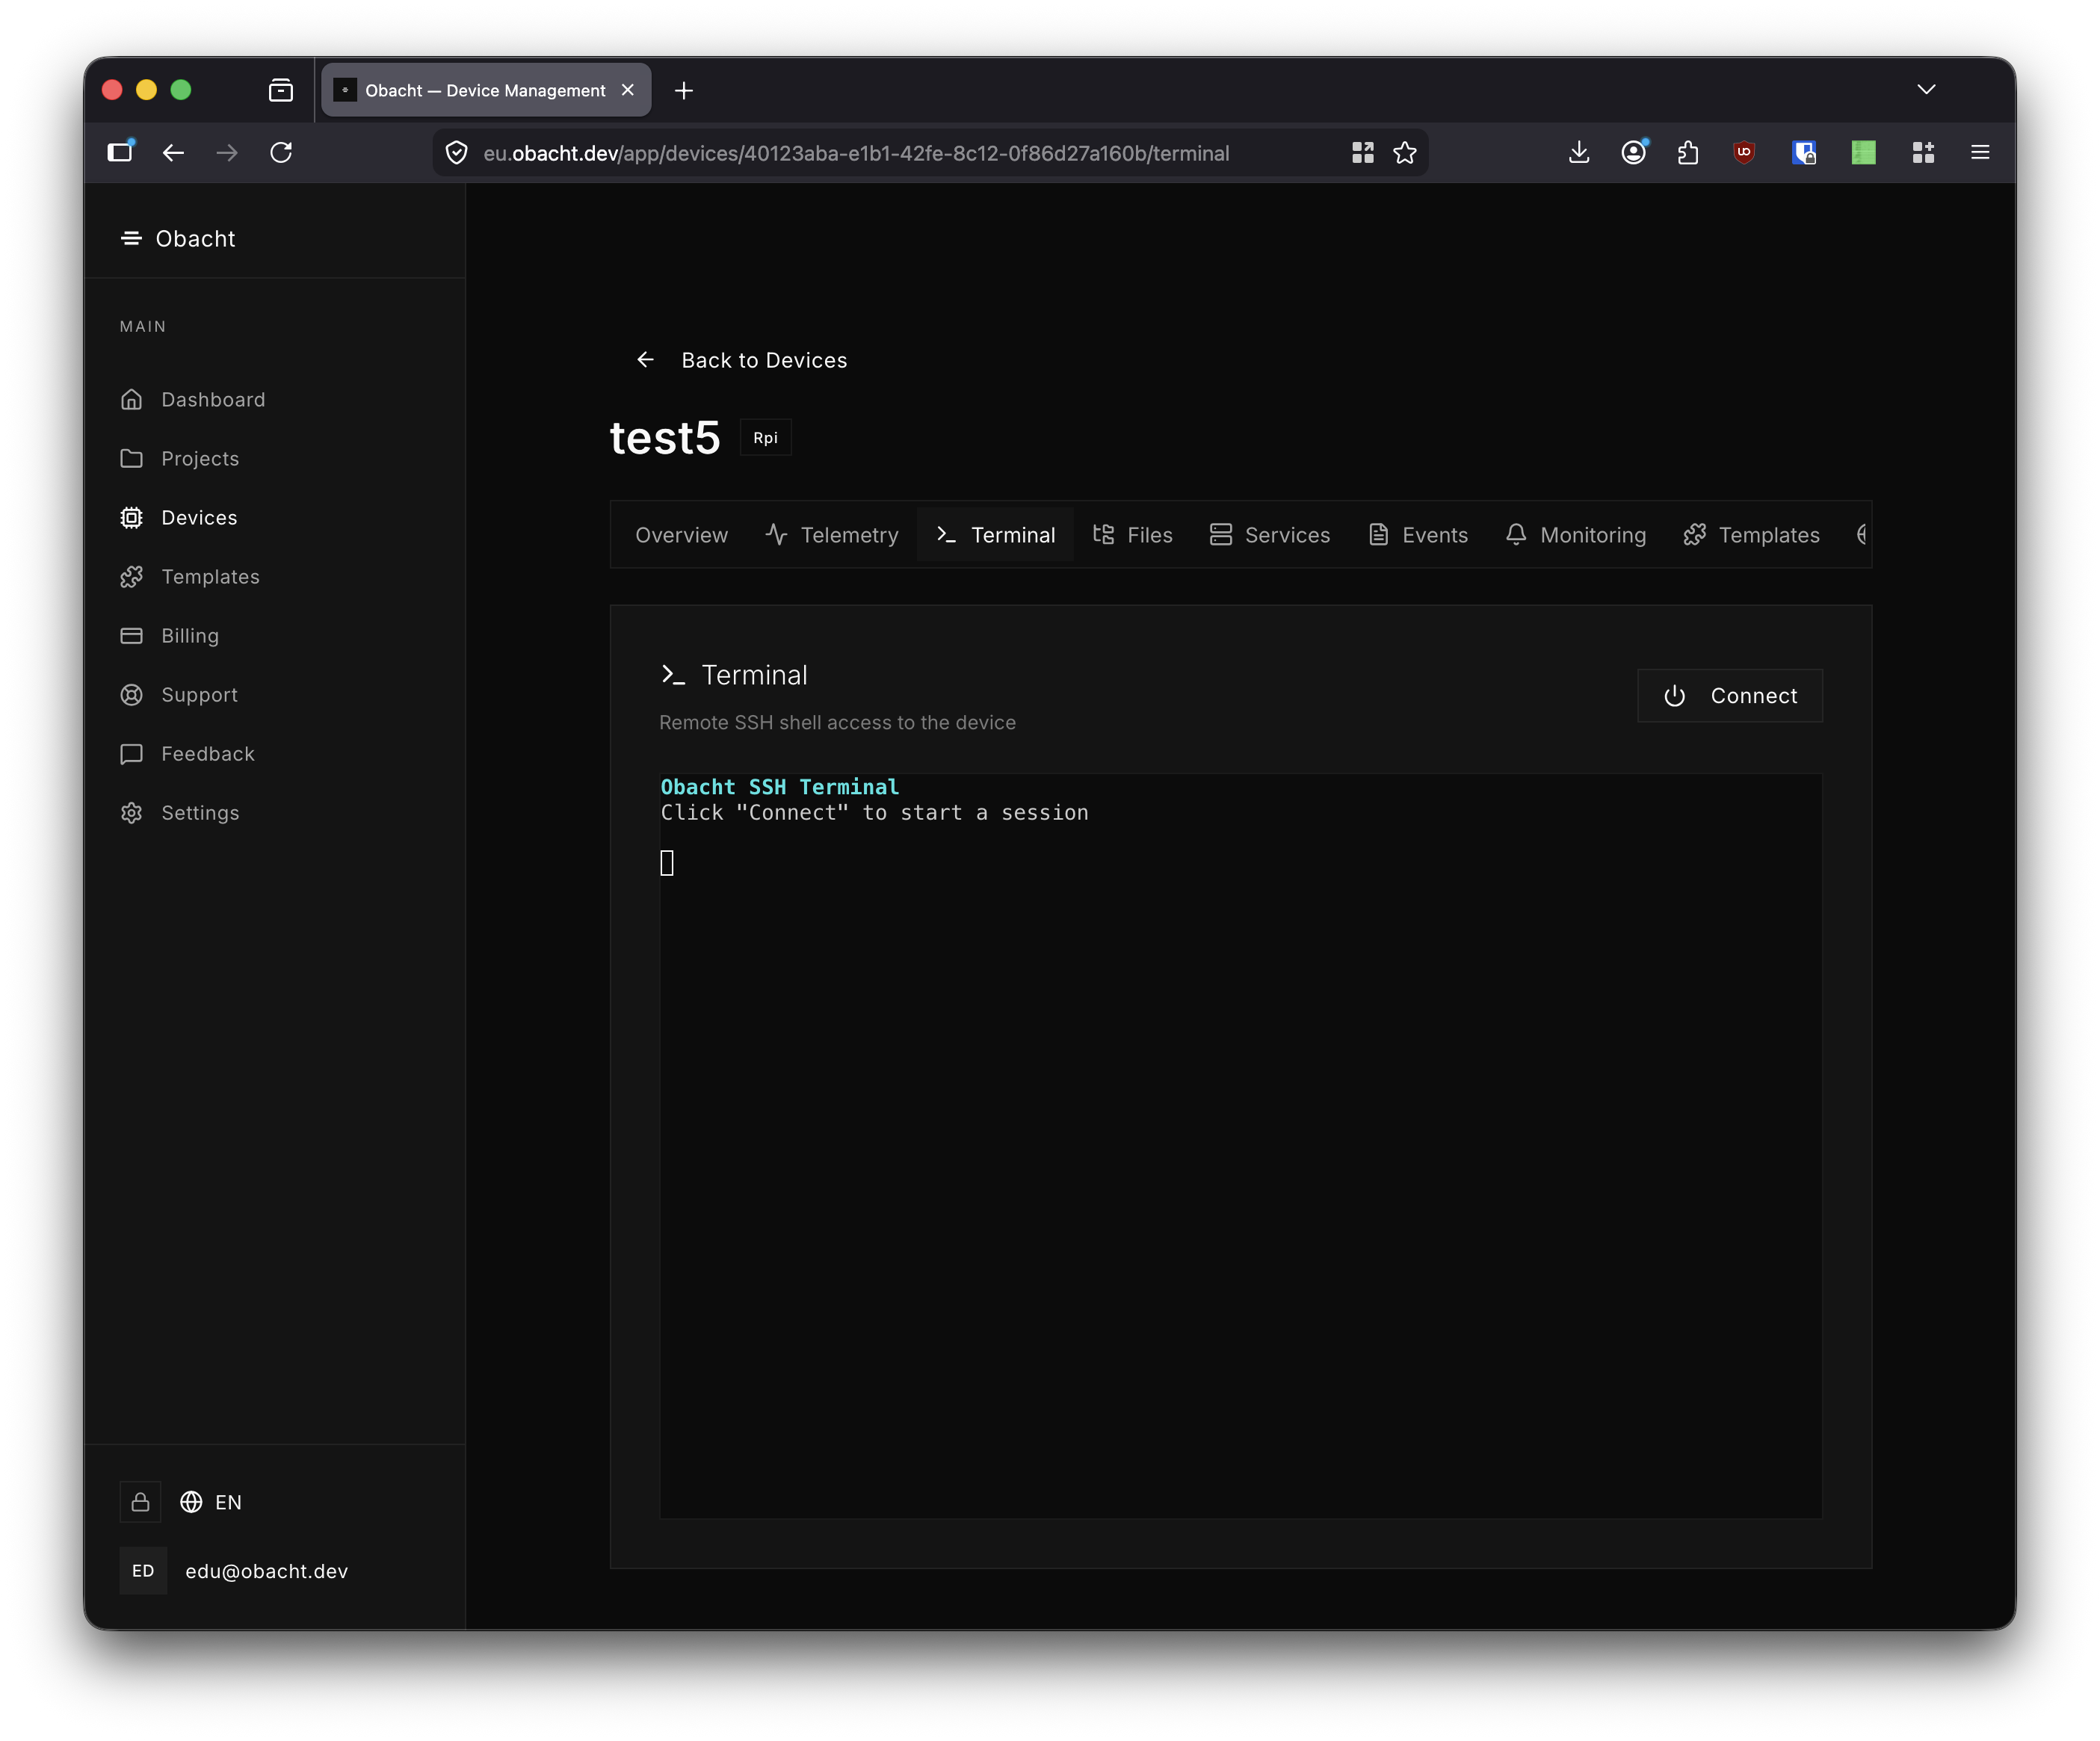The image size is (2100, 1741).
Task: Select the Terminal tab
Action: click(995, 535)
